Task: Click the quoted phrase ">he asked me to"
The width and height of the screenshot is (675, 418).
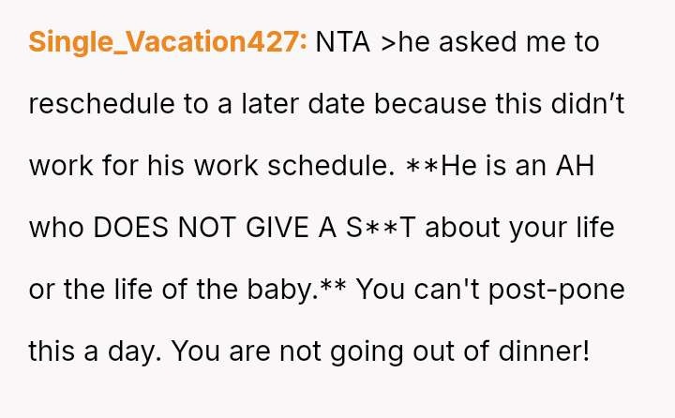Action: pyautogui.click(x=490, y=42)
